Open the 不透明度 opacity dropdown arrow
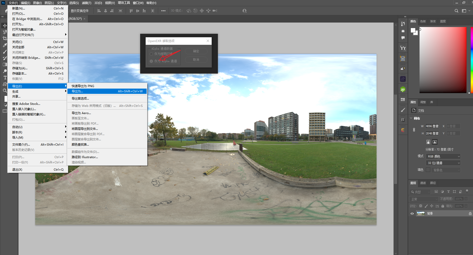Viewport: 473px width, 255px height. pyautogui.click(x=466, y=199)
